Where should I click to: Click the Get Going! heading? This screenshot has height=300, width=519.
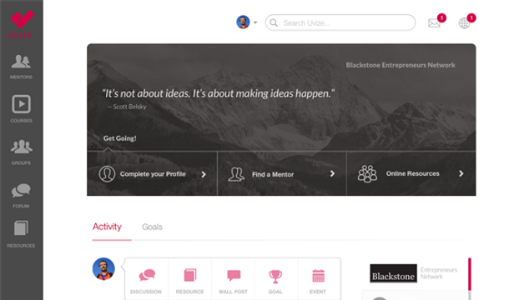[120, 138]
